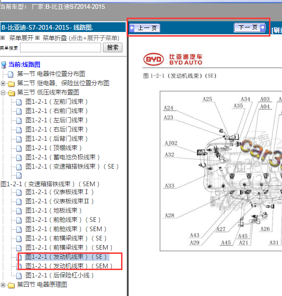
Task: Click page icon of 顶棚线束 item
Action: [19, 148]
